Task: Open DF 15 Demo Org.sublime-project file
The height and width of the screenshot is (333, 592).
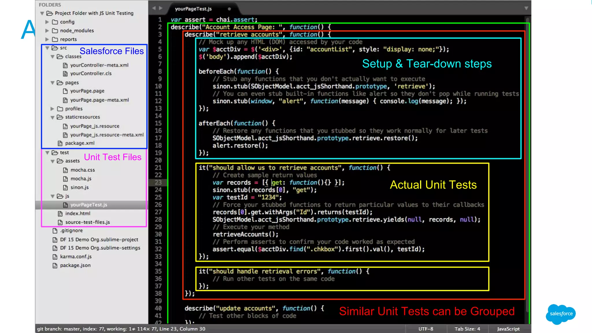Action: 99,240
